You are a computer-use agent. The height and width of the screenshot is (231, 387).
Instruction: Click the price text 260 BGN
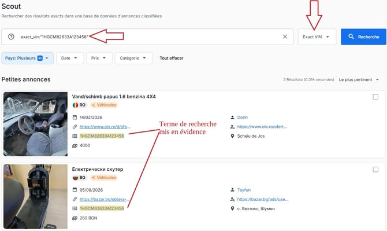click(x=88, y=218)
